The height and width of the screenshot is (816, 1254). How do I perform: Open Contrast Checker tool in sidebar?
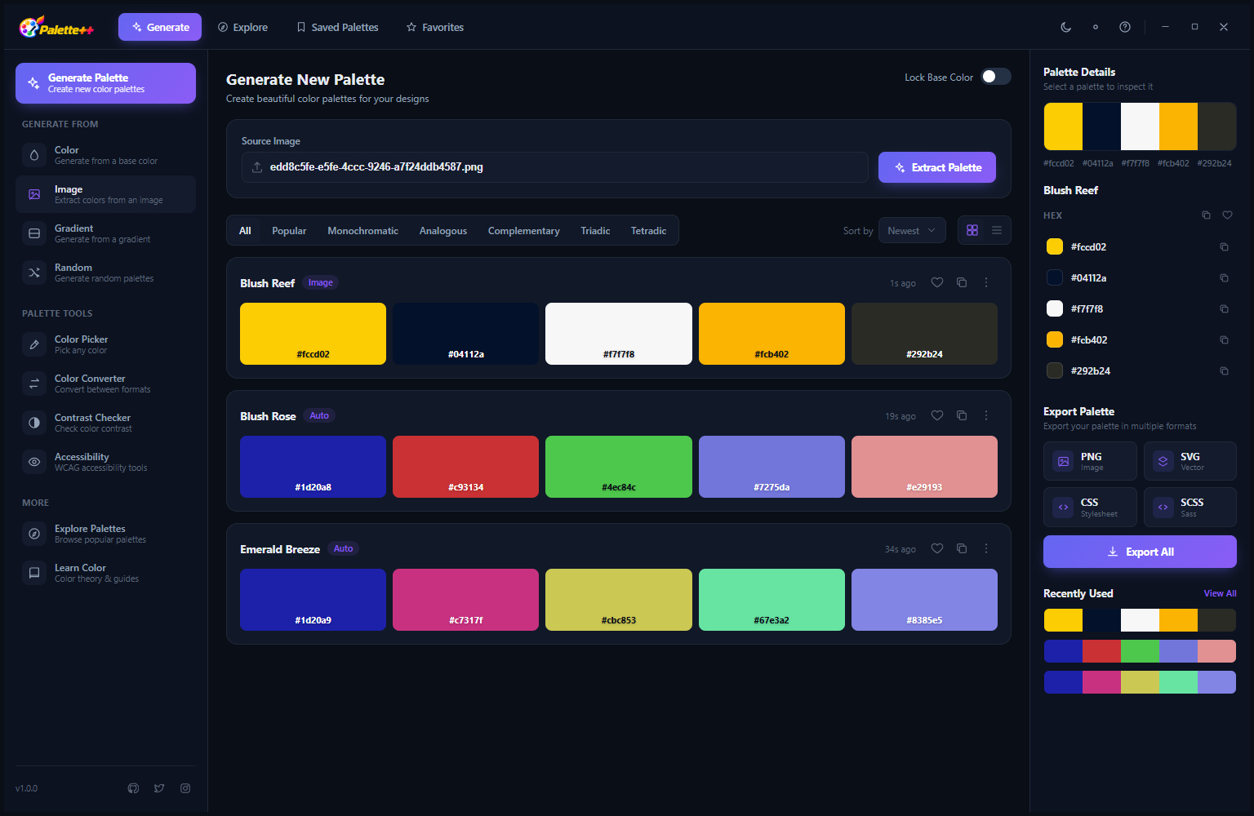point(105,423)
